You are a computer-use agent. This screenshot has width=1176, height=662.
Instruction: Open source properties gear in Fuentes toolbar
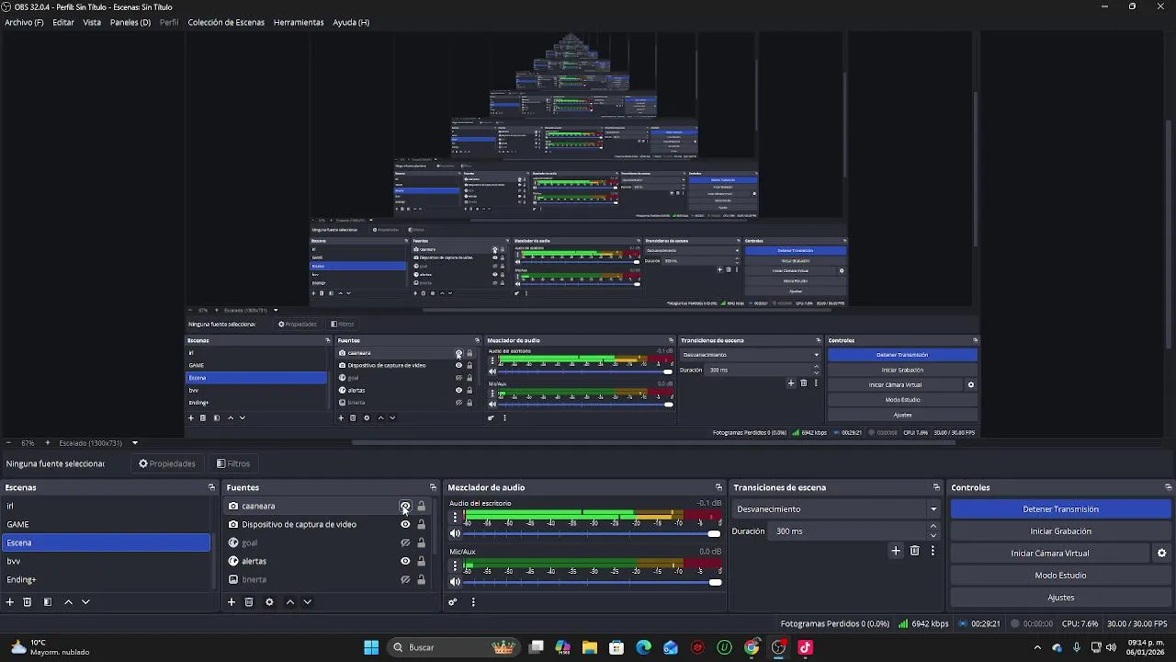tap(269, 602)
